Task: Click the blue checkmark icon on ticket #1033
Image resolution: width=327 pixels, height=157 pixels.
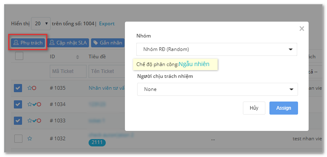Action: click(x=34, y=120)
